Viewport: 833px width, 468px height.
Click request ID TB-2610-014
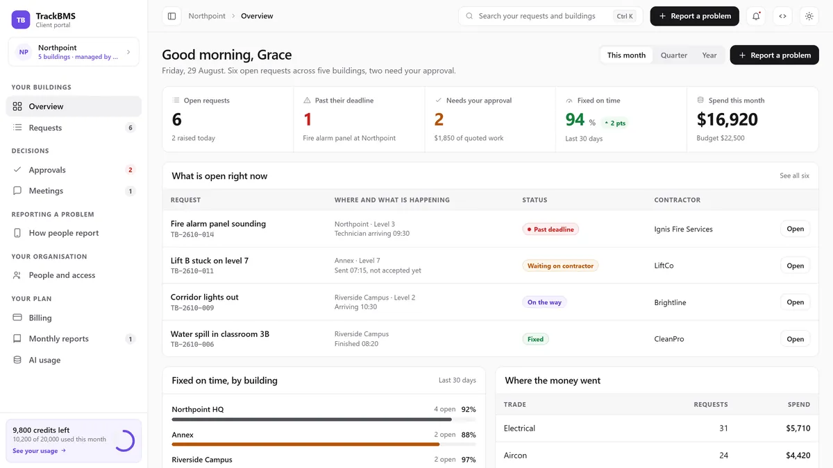pyautogui.click(x=192, y=234)
